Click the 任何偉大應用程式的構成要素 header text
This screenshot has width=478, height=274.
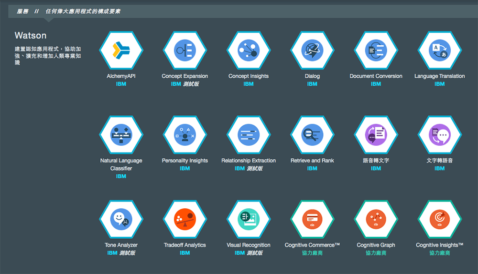tap(83, 11)
